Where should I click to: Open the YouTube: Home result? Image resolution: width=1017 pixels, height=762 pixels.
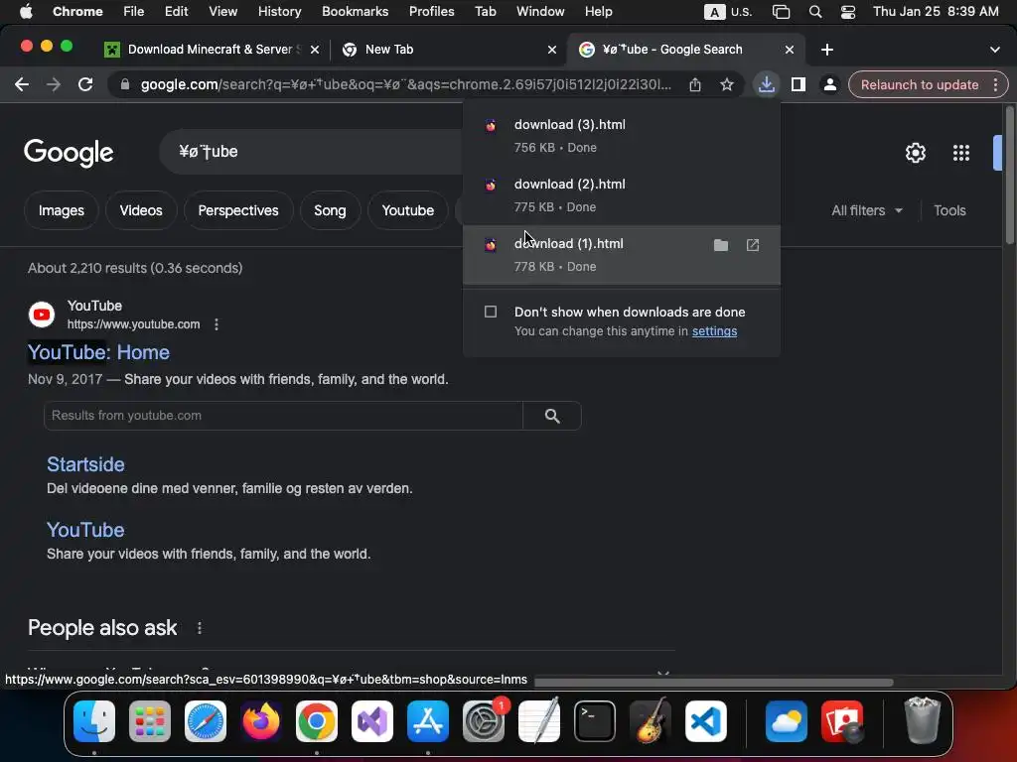point(98,352)
